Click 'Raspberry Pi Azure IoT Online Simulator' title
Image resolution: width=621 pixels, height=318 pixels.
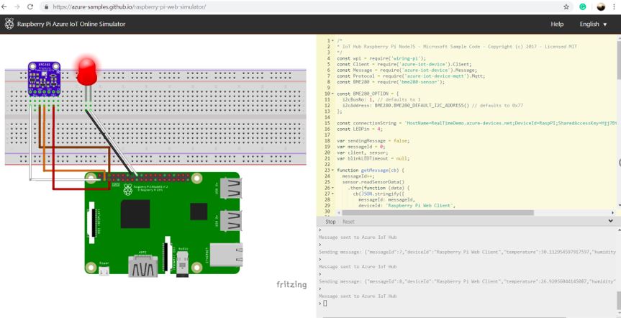(x=71, y=24)
